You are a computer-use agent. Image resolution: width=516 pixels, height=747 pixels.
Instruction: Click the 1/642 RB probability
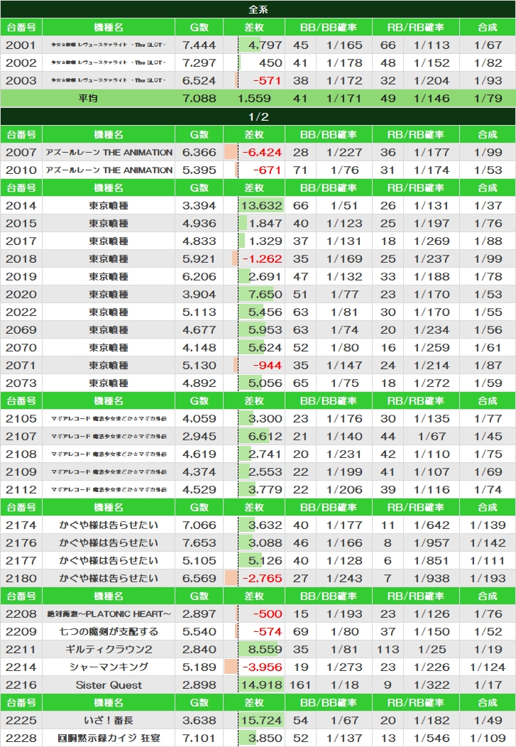[x=432, y=525]
